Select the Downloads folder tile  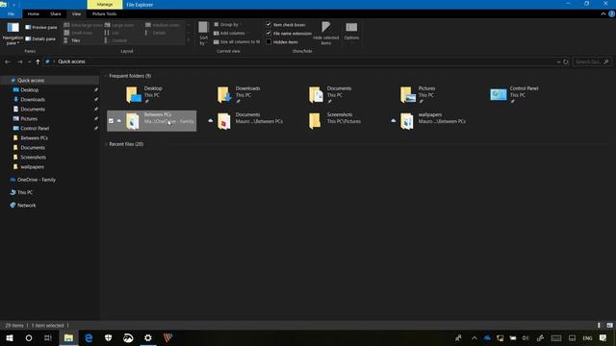point(244,94)
